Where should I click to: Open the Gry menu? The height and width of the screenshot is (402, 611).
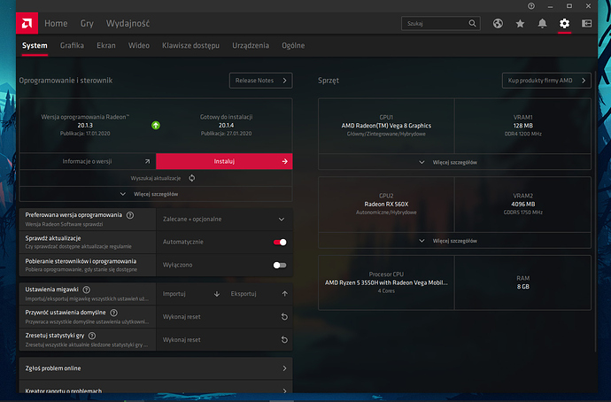click(x=87, y=23)
